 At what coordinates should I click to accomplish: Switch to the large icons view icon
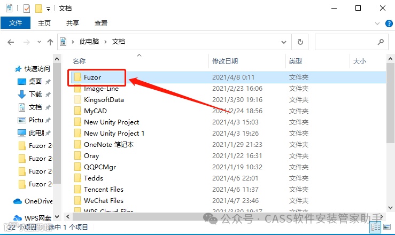tap(386, 227)
